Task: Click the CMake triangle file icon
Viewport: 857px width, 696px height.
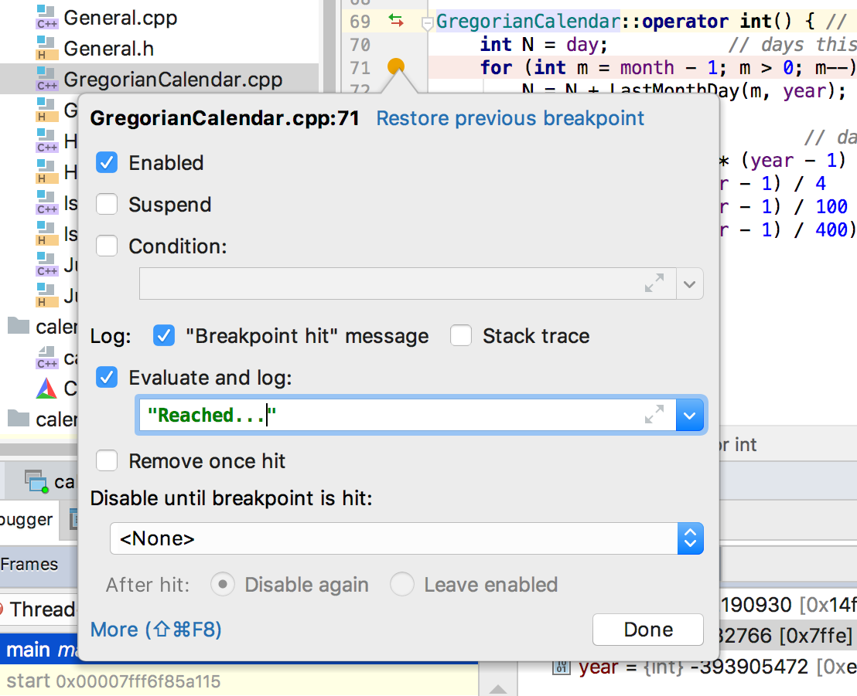Action: [47, 388]
